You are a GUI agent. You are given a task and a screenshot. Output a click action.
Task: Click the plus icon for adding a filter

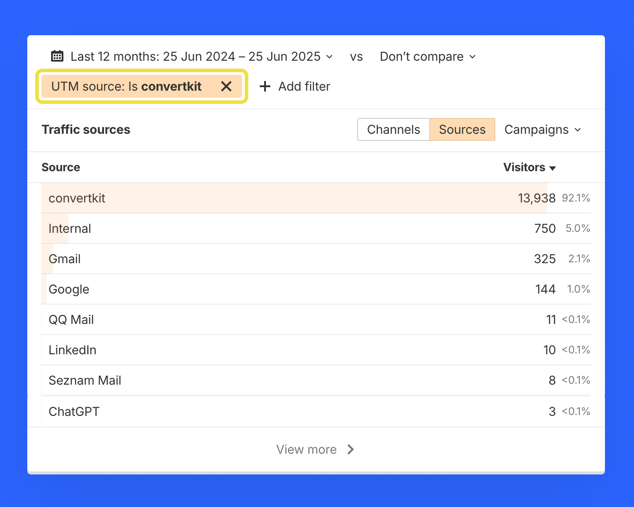pyautogui.click(x=265, y=86)
